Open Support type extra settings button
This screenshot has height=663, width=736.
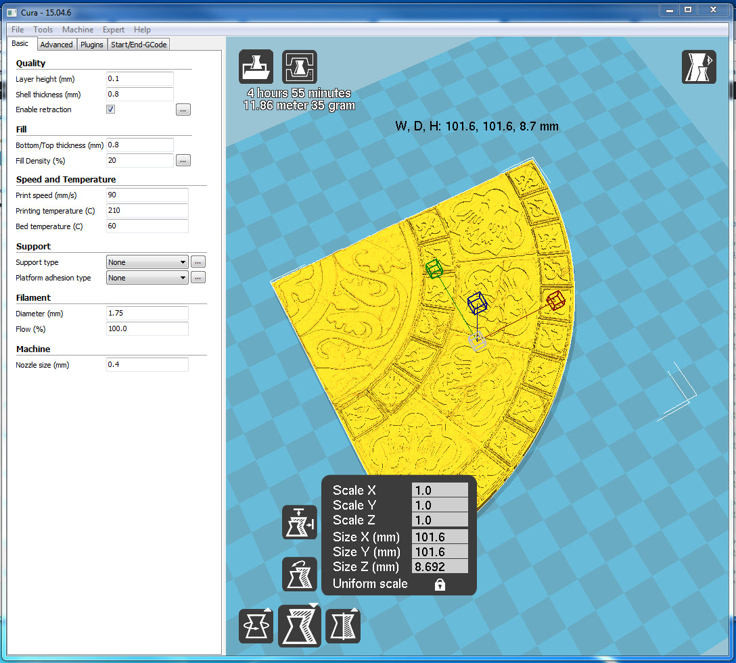tap(198, 262)
